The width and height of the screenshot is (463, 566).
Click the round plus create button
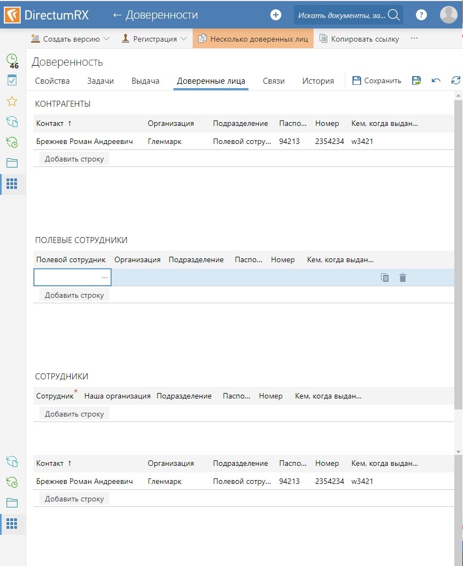[x=276, y=15]
